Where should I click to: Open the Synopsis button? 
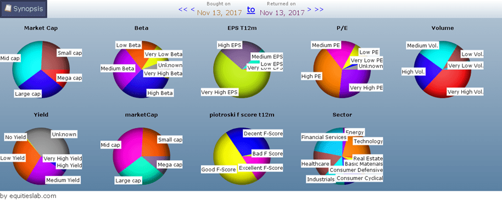point(24,9)
